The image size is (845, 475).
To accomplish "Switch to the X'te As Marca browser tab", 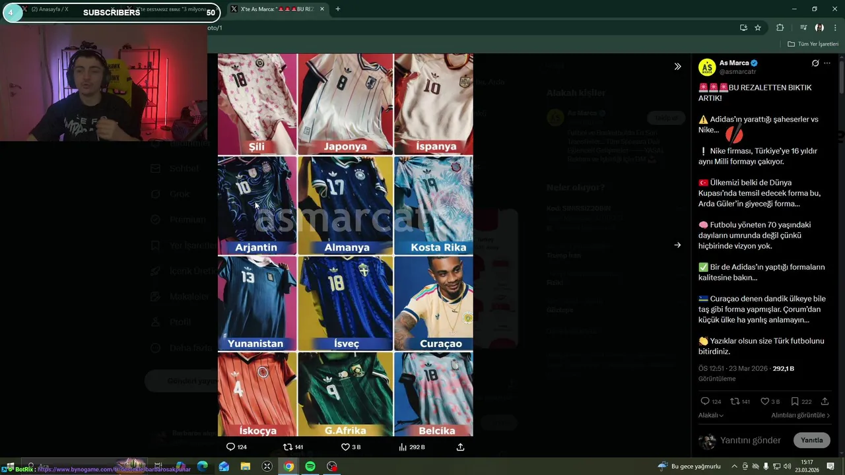I will [277, 9].
